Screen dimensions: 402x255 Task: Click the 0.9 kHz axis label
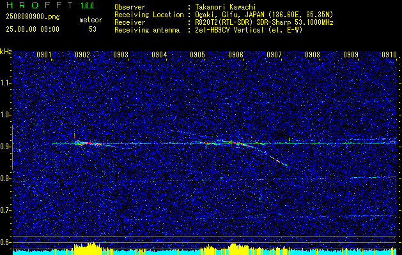coord(5,147)
